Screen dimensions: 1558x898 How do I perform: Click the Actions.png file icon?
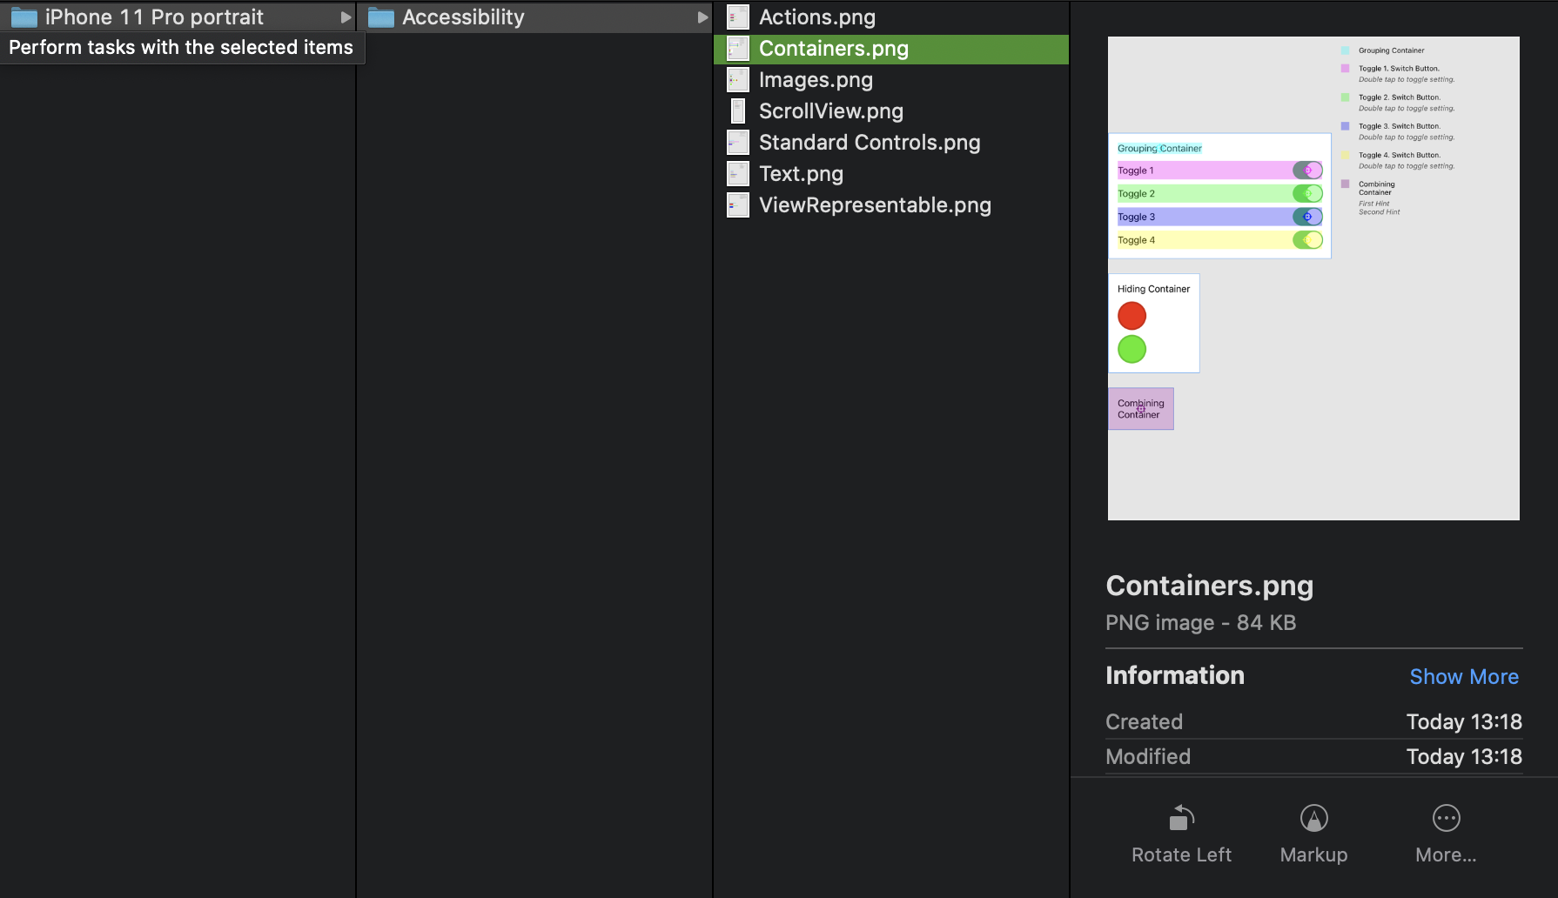(x=738, y=17)
